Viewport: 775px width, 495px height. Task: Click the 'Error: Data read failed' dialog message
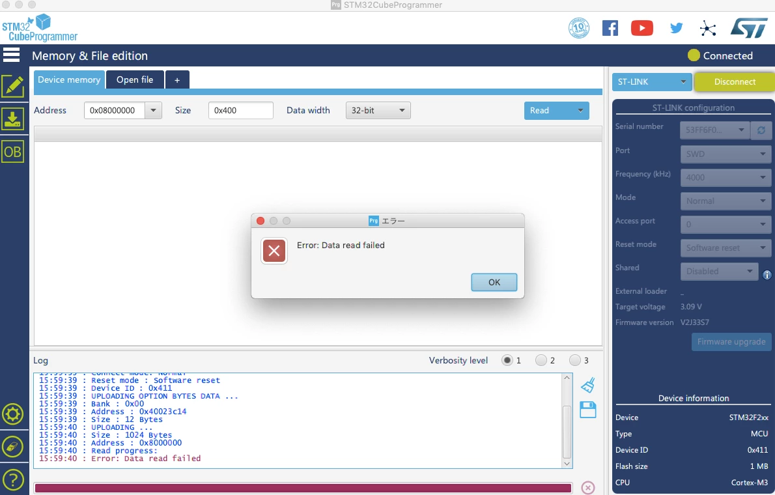pos(341,246)
